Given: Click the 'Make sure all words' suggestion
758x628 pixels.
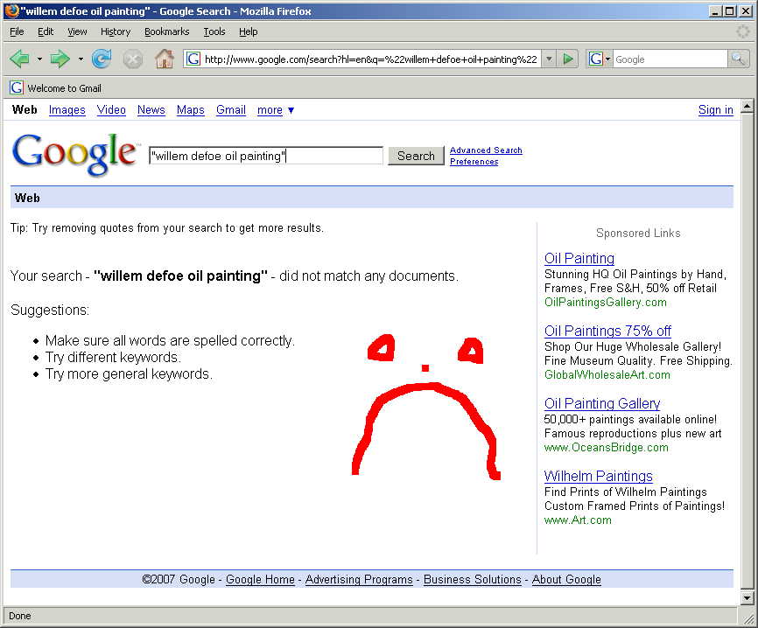Looking at the screenshot, I should click(x=170, y=340).
